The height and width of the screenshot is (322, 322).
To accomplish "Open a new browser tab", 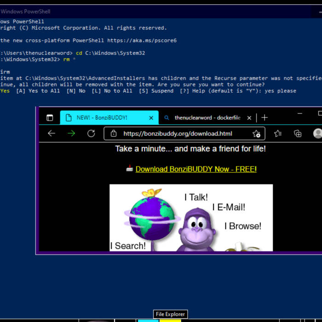I will click(x=264, y=118).
